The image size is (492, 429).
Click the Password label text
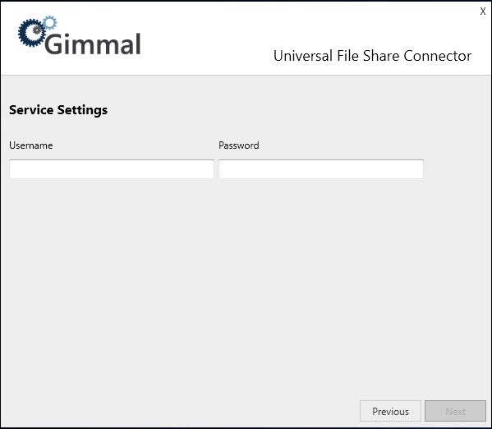(239, 145)
